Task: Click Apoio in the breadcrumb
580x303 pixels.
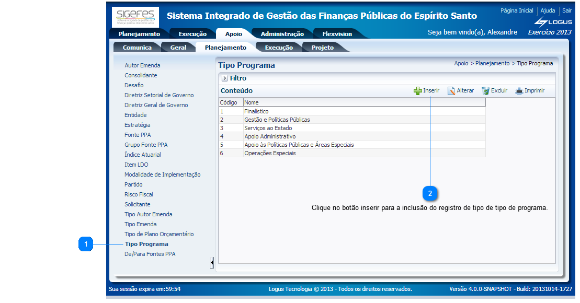Action: 461,63
